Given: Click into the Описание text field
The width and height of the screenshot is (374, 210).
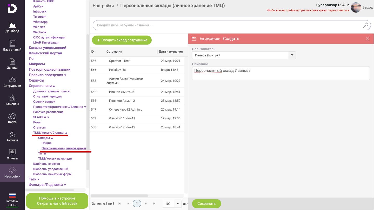Looking at the screenshot, I should [x=280, y=73].
